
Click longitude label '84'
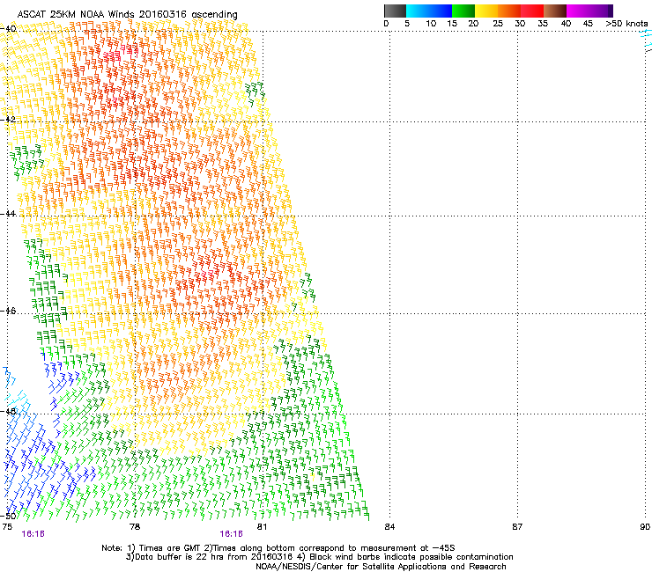tap(389, 527)
